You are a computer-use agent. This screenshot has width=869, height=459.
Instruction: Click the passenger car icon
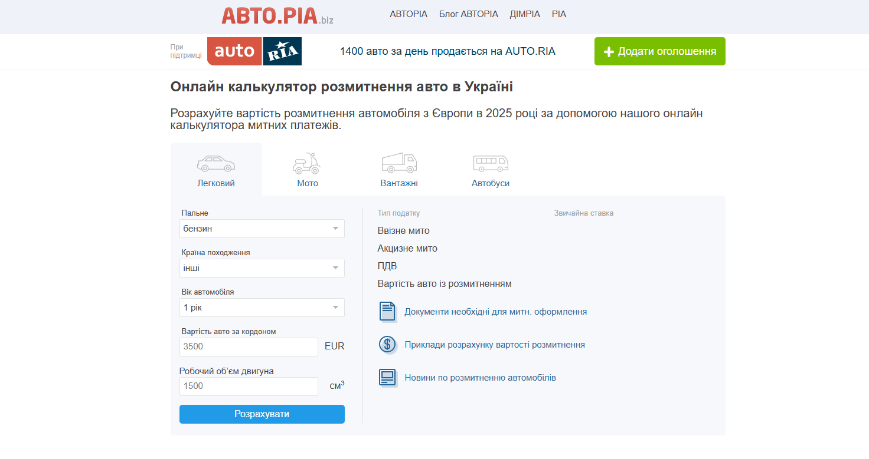click(216, 163)
